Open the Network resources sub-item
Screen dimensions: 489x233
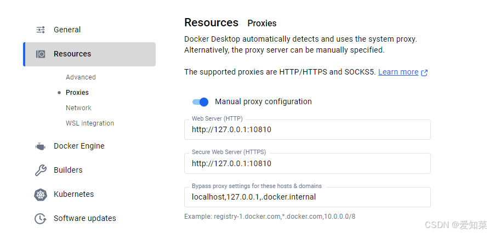coord(78,108)
